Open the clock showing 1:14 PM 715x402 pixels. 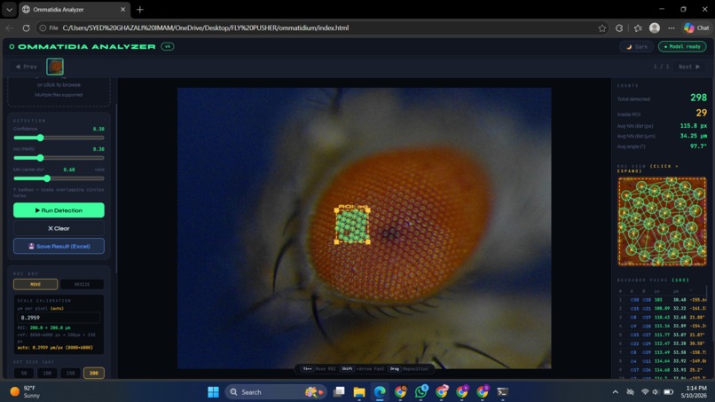click(695, 392)
